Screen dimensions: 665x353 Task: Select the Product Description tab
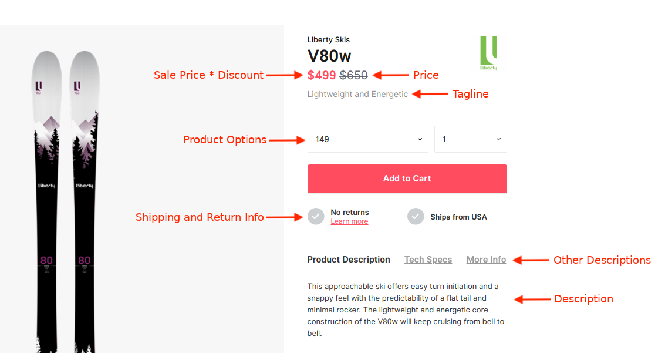pos(349,260)
